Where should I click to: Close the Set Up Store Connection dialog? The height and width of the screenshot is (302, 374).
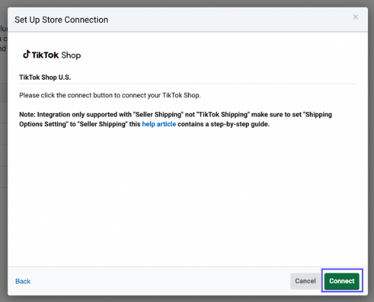(x=355, y=17)
